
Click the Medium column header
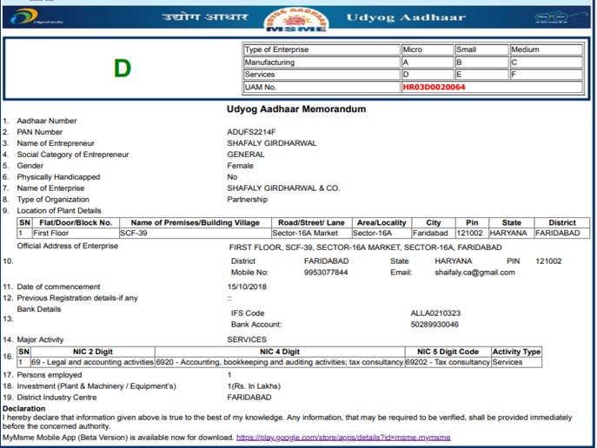pos(546,49)
